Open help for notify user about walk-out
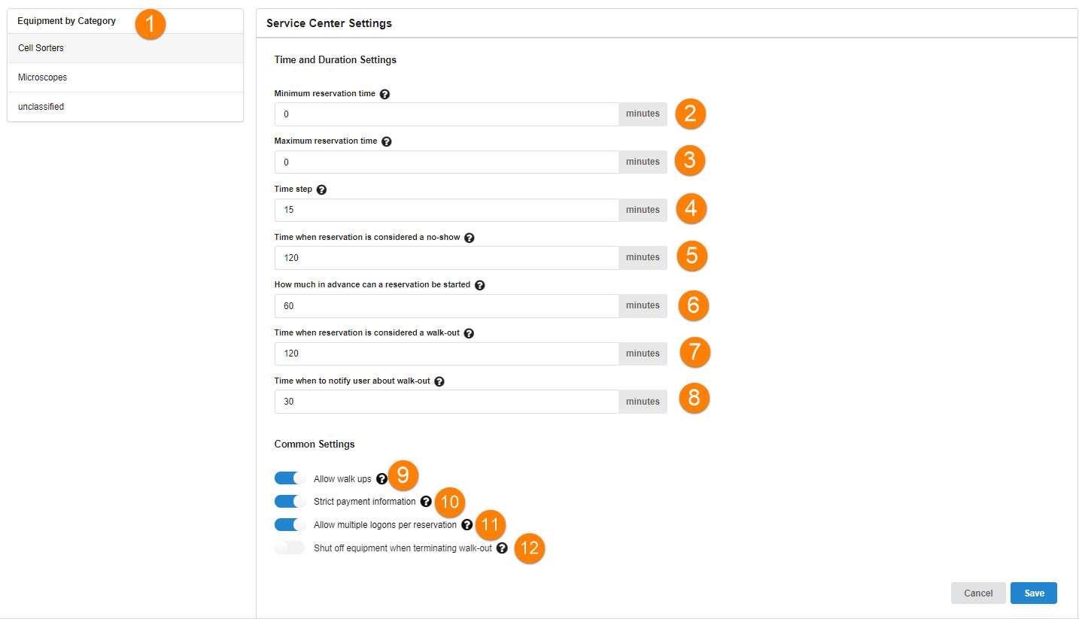Viewport: 1079px width, 619px height. pos(439,381)
